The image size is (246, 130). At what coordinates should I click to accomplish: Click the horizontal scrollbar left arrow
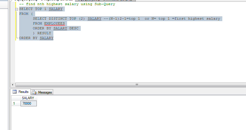point(13,85)
